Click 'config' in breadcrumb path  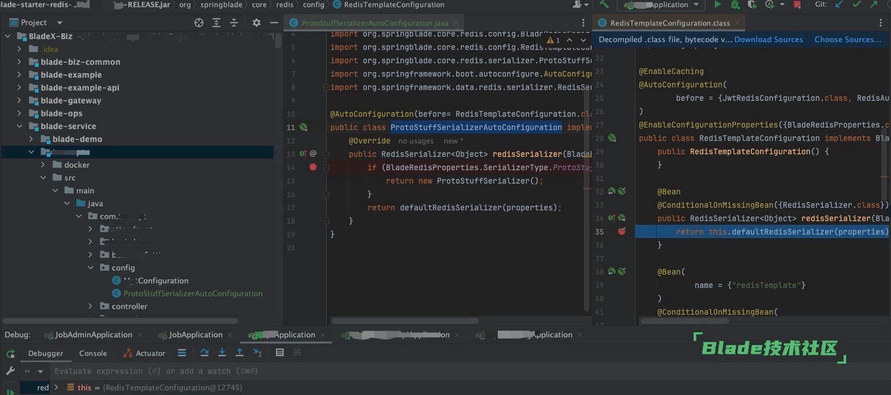pos(313,5)
